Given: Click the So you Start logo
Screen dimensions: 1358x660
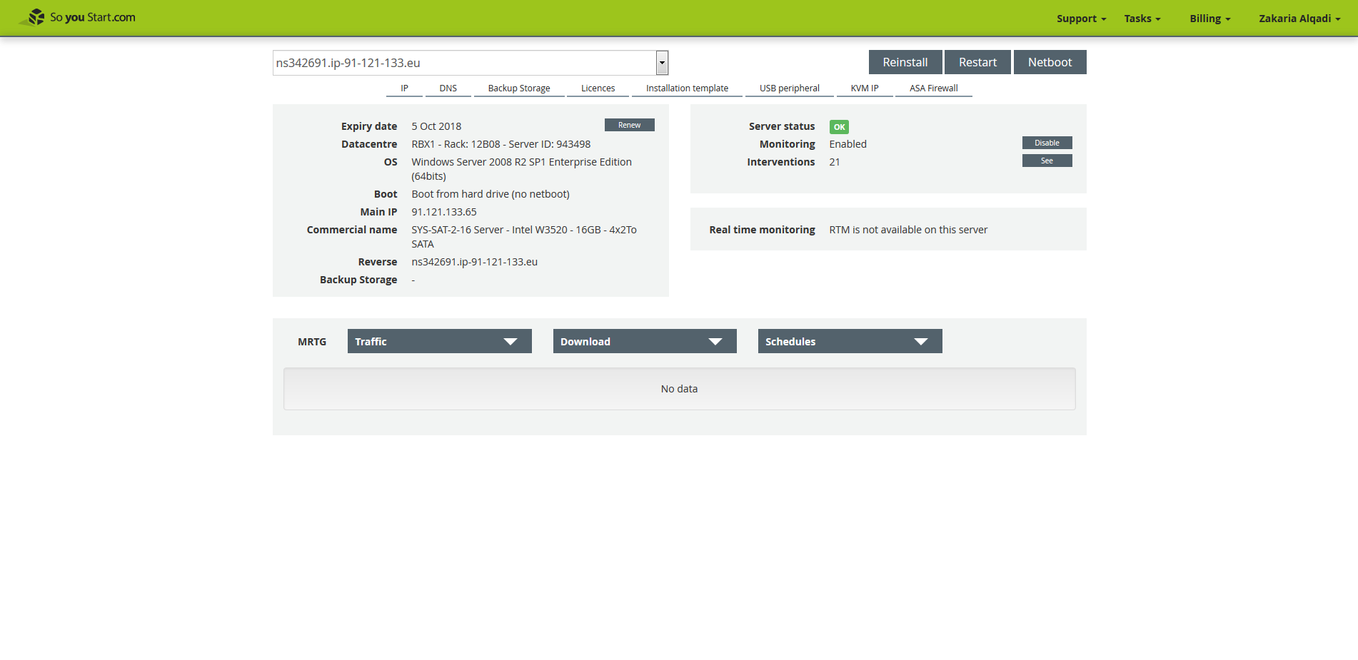Looking at the screenshot, I should (77, 17).
